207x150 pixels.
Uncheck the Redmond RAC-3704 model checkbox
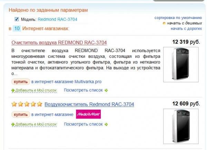17,19
